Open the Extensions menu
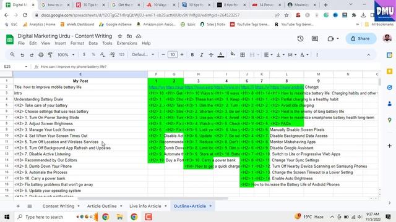The height and width of the screenshot is (222, 396). tap(127, 43)
